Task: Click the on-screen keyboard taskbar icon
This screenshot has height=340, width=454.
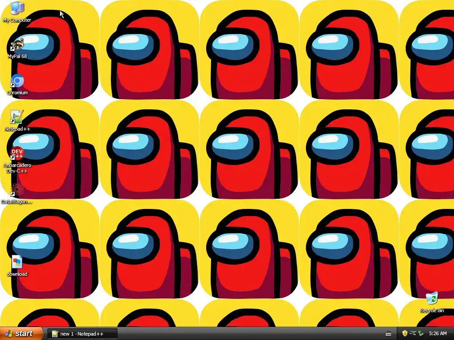Action: pos(388,334)
